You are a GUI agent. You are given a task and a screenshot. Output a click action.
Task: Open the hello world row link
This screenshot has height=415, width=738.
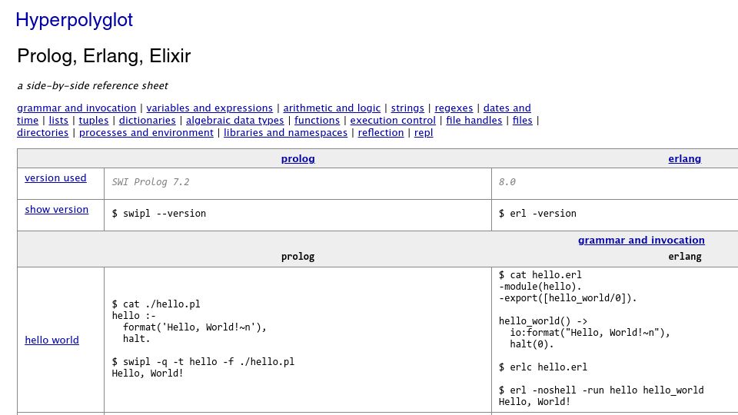point(52,340)
